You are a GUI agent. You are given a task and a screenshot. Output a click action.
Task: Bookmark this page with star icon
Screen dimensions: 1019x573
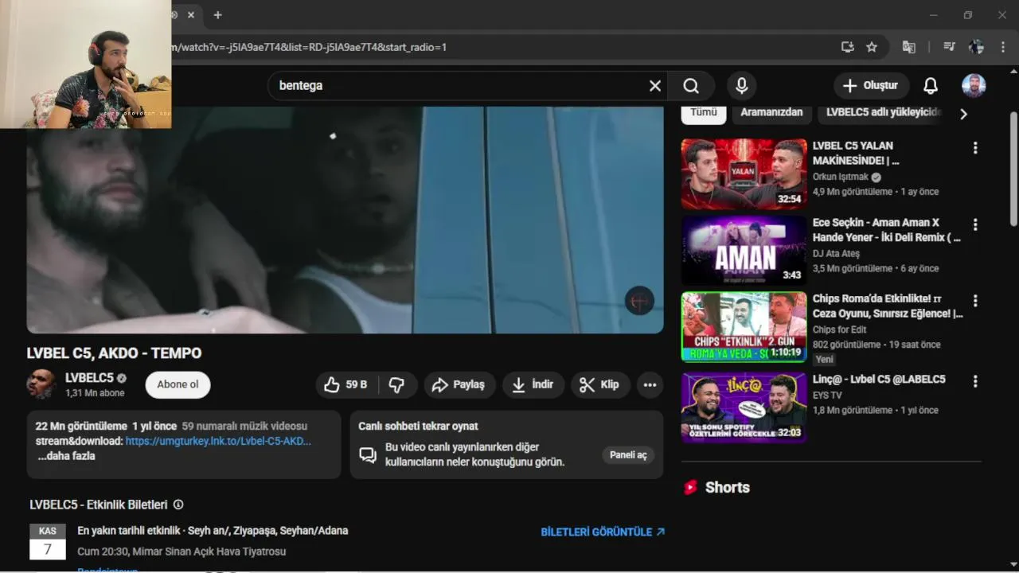pos(872,47)
